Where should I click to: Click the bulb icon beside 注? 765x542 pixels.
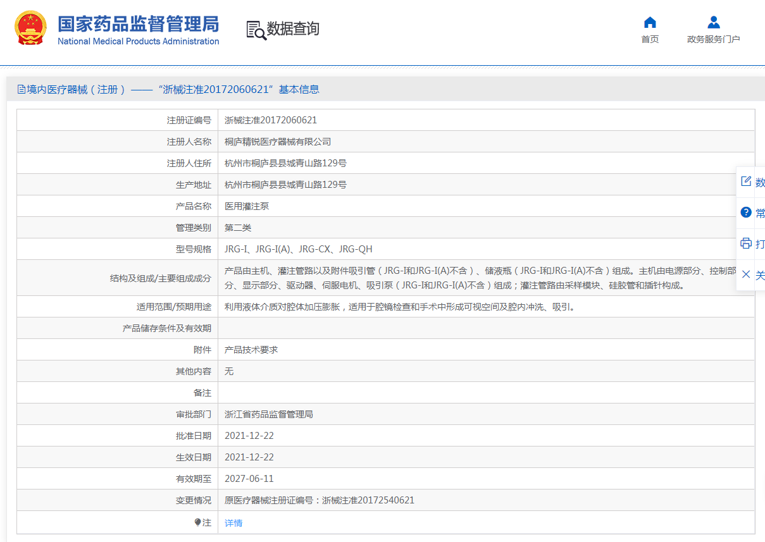197,522
